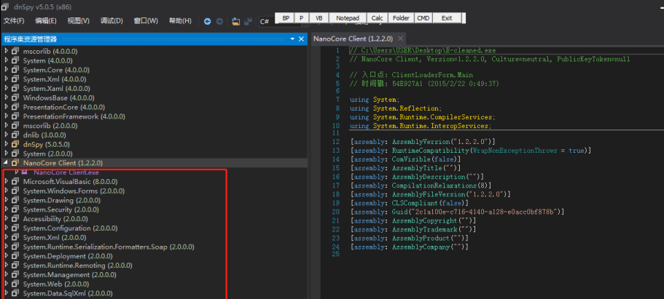Click the dnSpy title bar icon
664x299 pixels.
click(4, 7)
